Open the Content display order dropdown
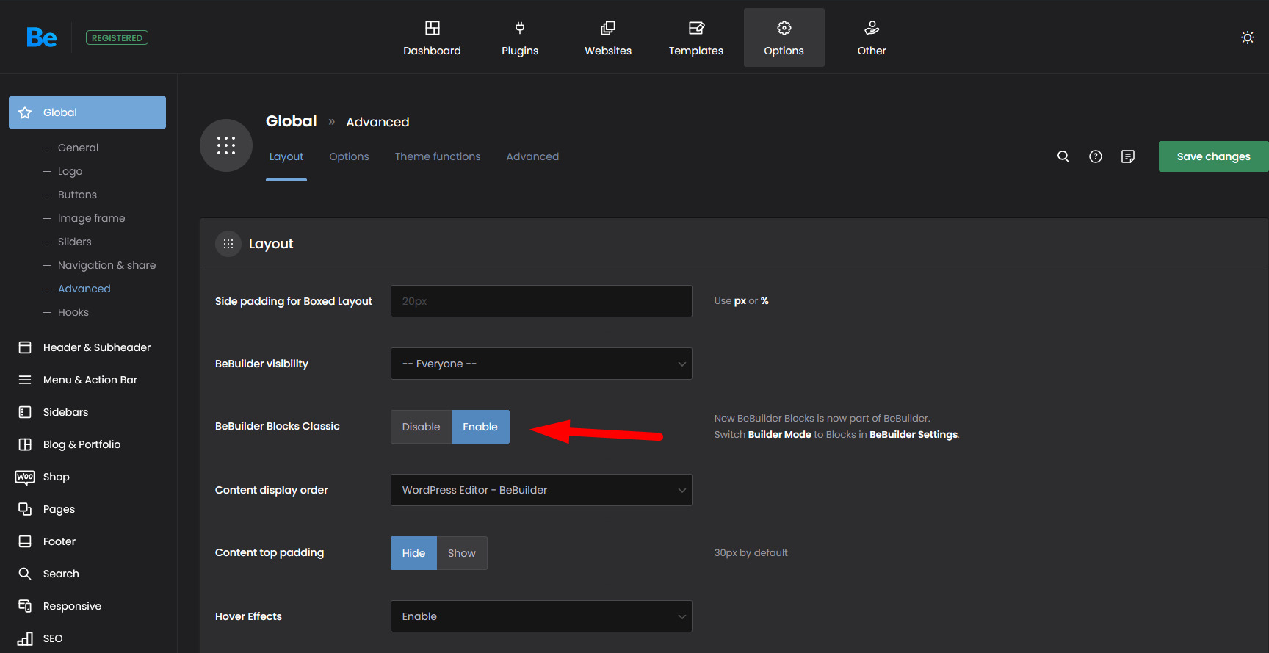The image size is (1269, 653). coord(541,490)
